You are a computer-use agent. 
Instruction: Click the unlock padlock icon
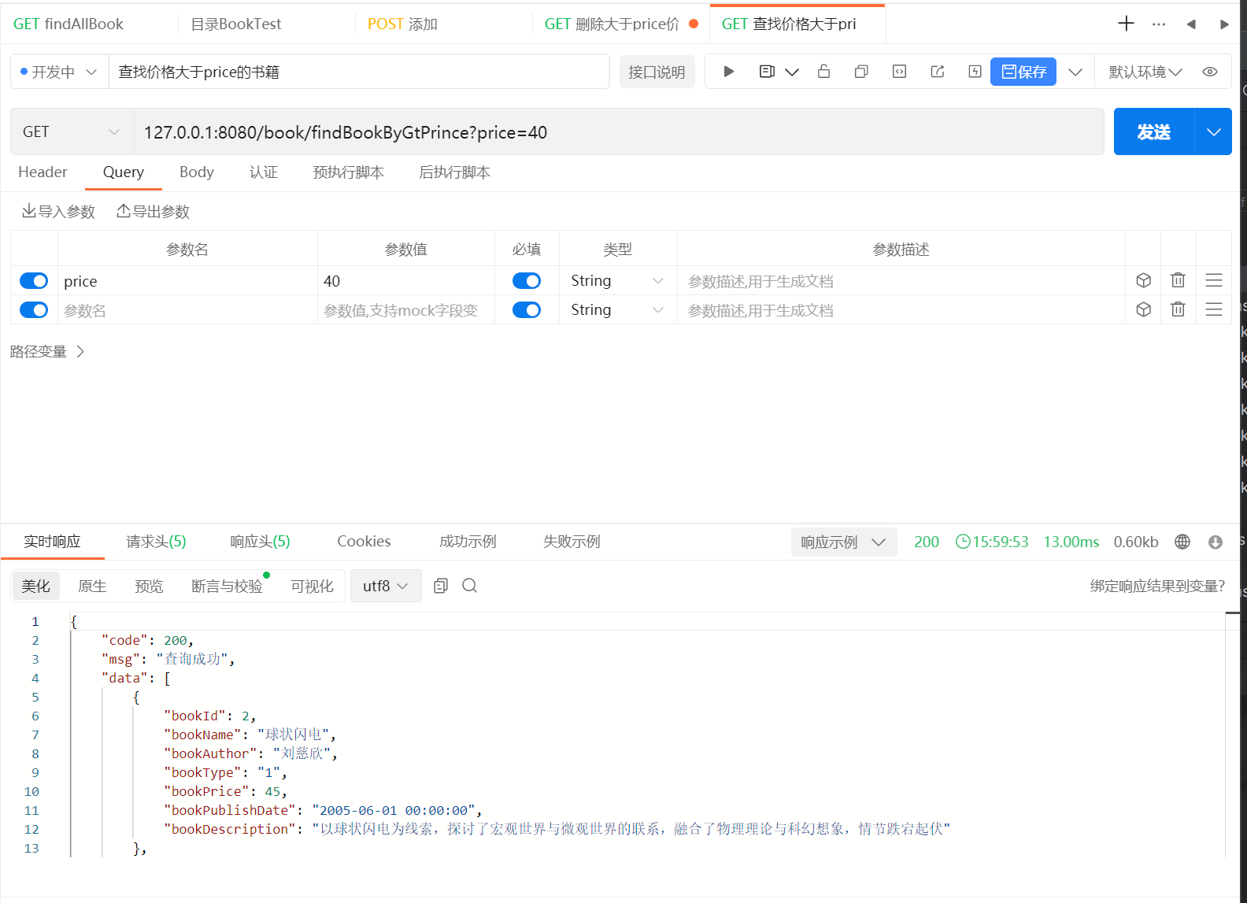823,72
